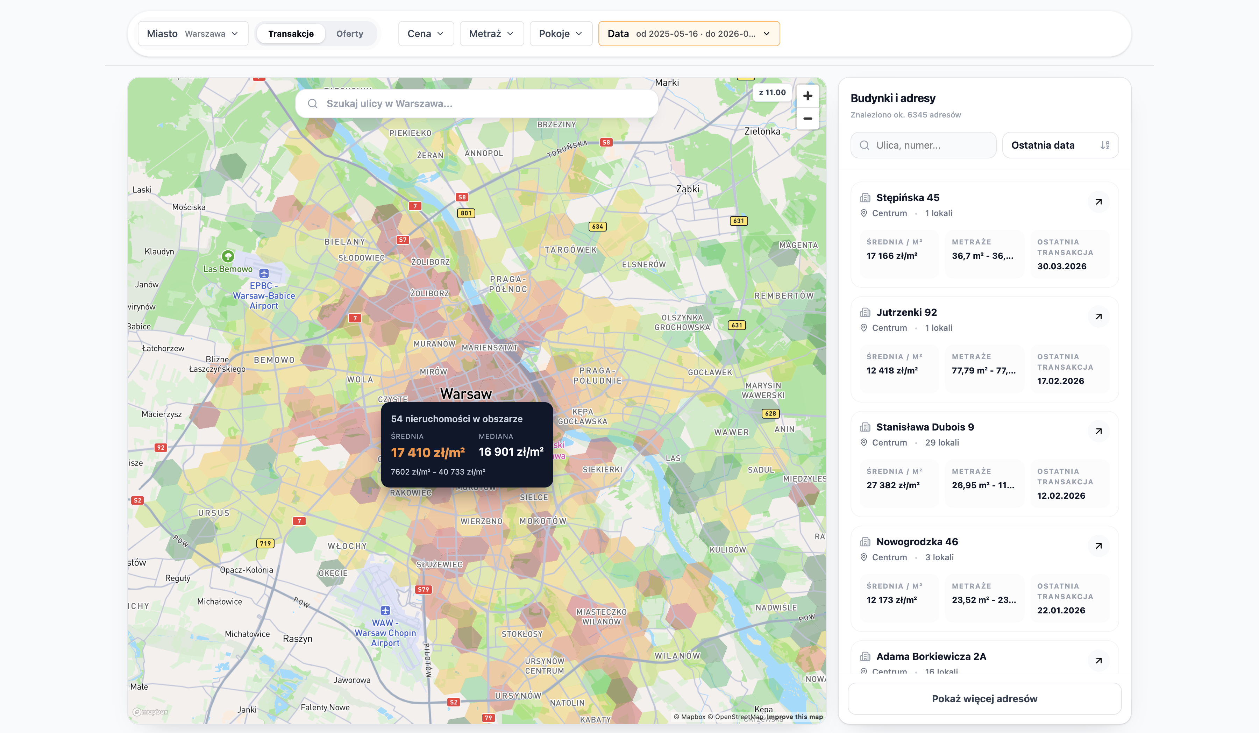Open Jutrzenki 92 details arrow icon
The height and width of the screenshot is (733, 1259).
tap(1098, 316)
